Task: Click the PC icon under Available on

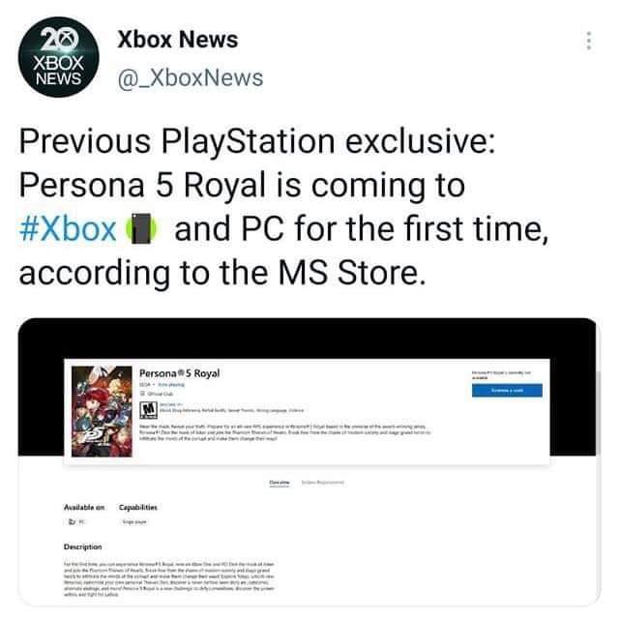Action: coord(72,522)
